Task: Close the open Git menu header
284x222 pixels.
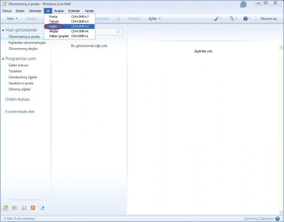Action: click(x=48, y=11)
